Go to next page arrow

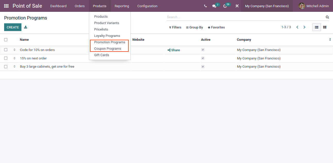pos(304,27)
